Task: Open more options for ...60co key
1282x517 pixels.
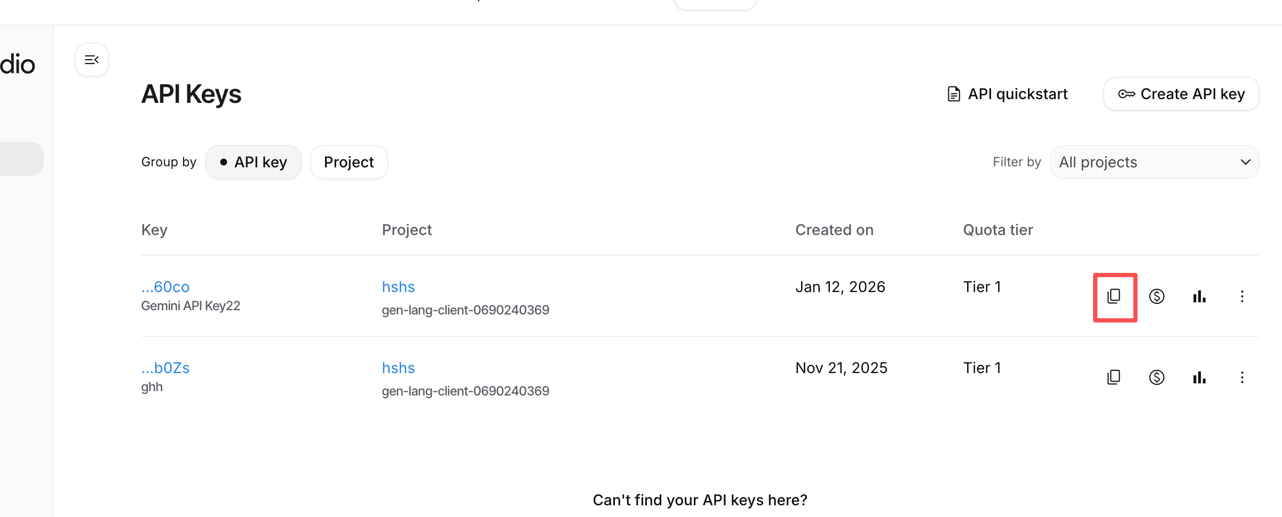Action: (x=1242, y=296)
